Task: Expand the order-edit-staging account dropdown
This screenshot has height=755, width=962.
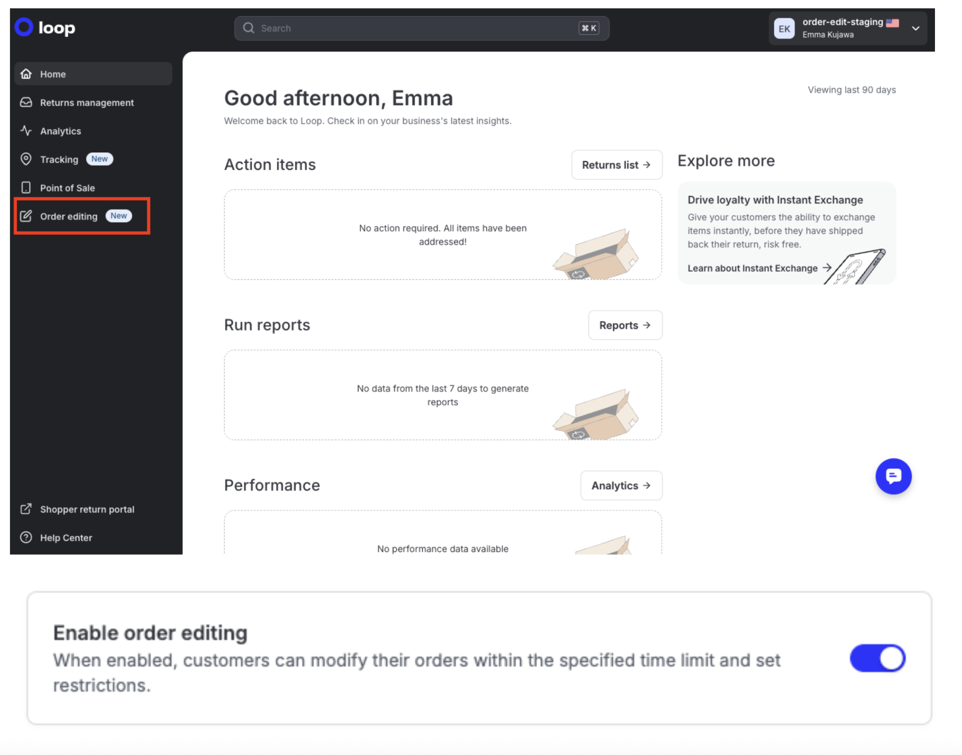Action: pos(915,28)
